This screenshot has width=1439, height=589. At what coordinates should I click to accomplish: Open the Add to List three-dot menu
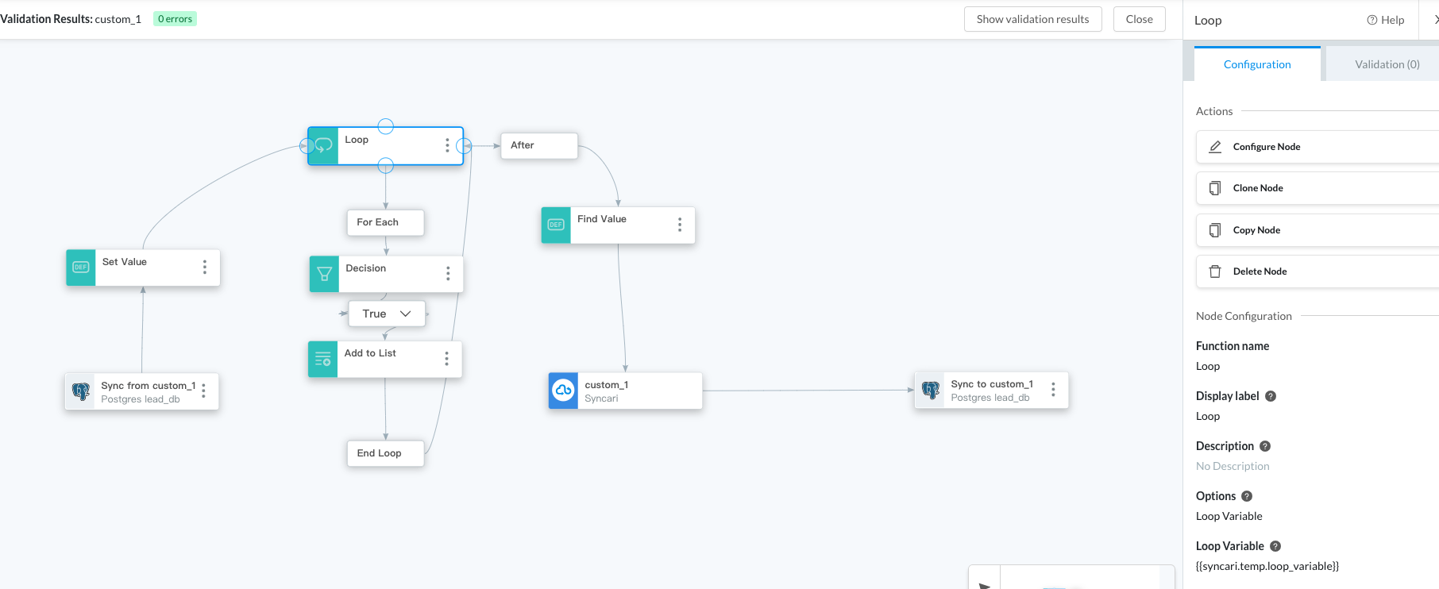[446, 359]
